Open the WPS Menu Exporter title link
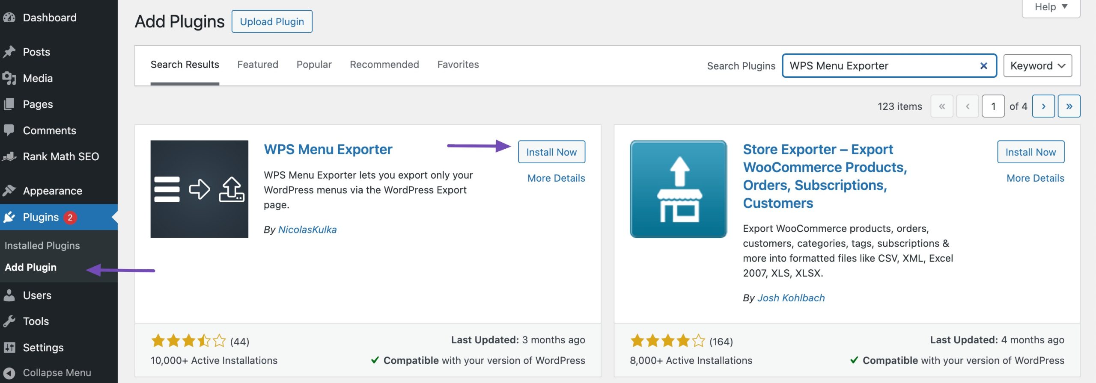 [x=328, y=149]
